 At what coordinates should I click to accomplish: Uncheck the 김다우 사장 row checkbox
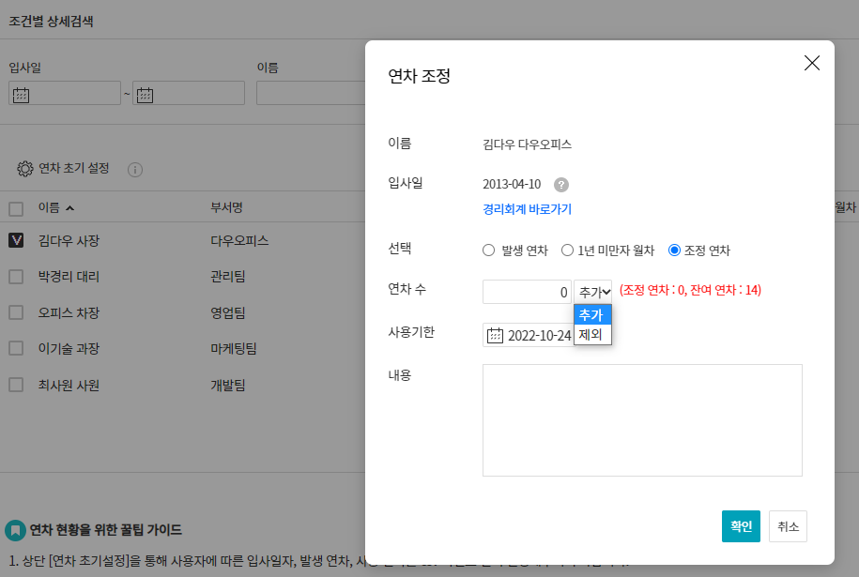click(x=16, y=240)
